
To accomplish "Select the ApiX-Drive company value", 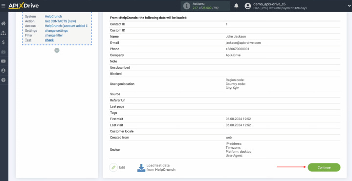I will (x=233, y=55).
